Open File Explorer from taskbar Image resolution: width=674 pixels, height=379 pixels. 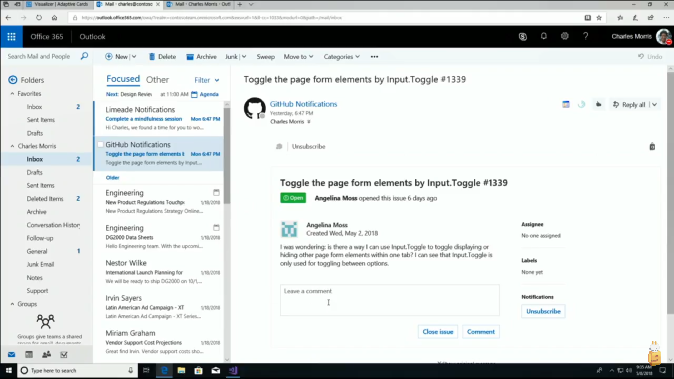click(181, 371)
